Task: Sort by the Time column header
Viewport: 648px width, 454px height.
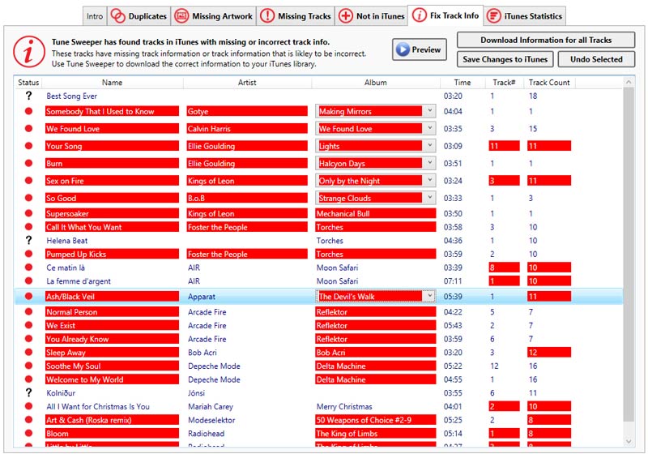Action: tap(462, 82)
